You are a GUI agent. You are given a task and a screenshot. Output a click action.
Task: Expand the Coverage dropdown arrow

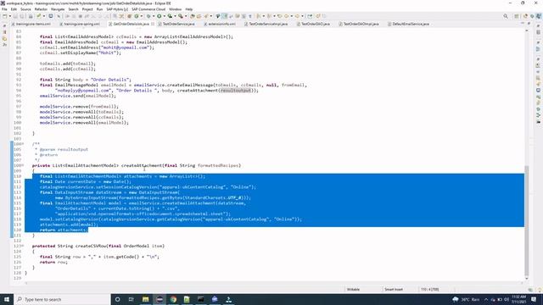(x=175, y=16)
